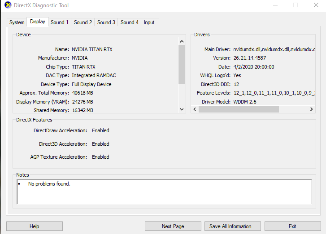
Task: Click the Manufacturer value 'NVIDIA'
Action: (80, 58)
